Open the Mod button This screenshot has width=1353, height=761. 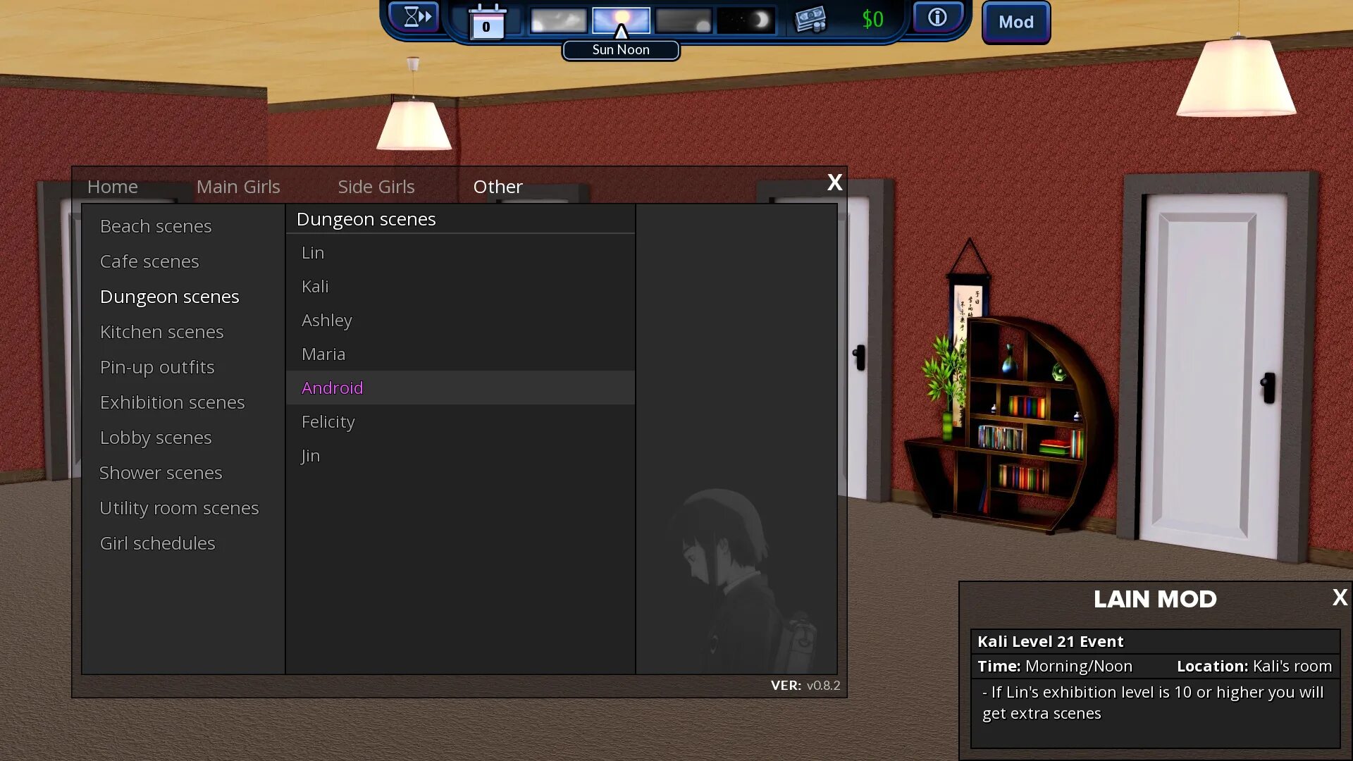pos(1015,22)
